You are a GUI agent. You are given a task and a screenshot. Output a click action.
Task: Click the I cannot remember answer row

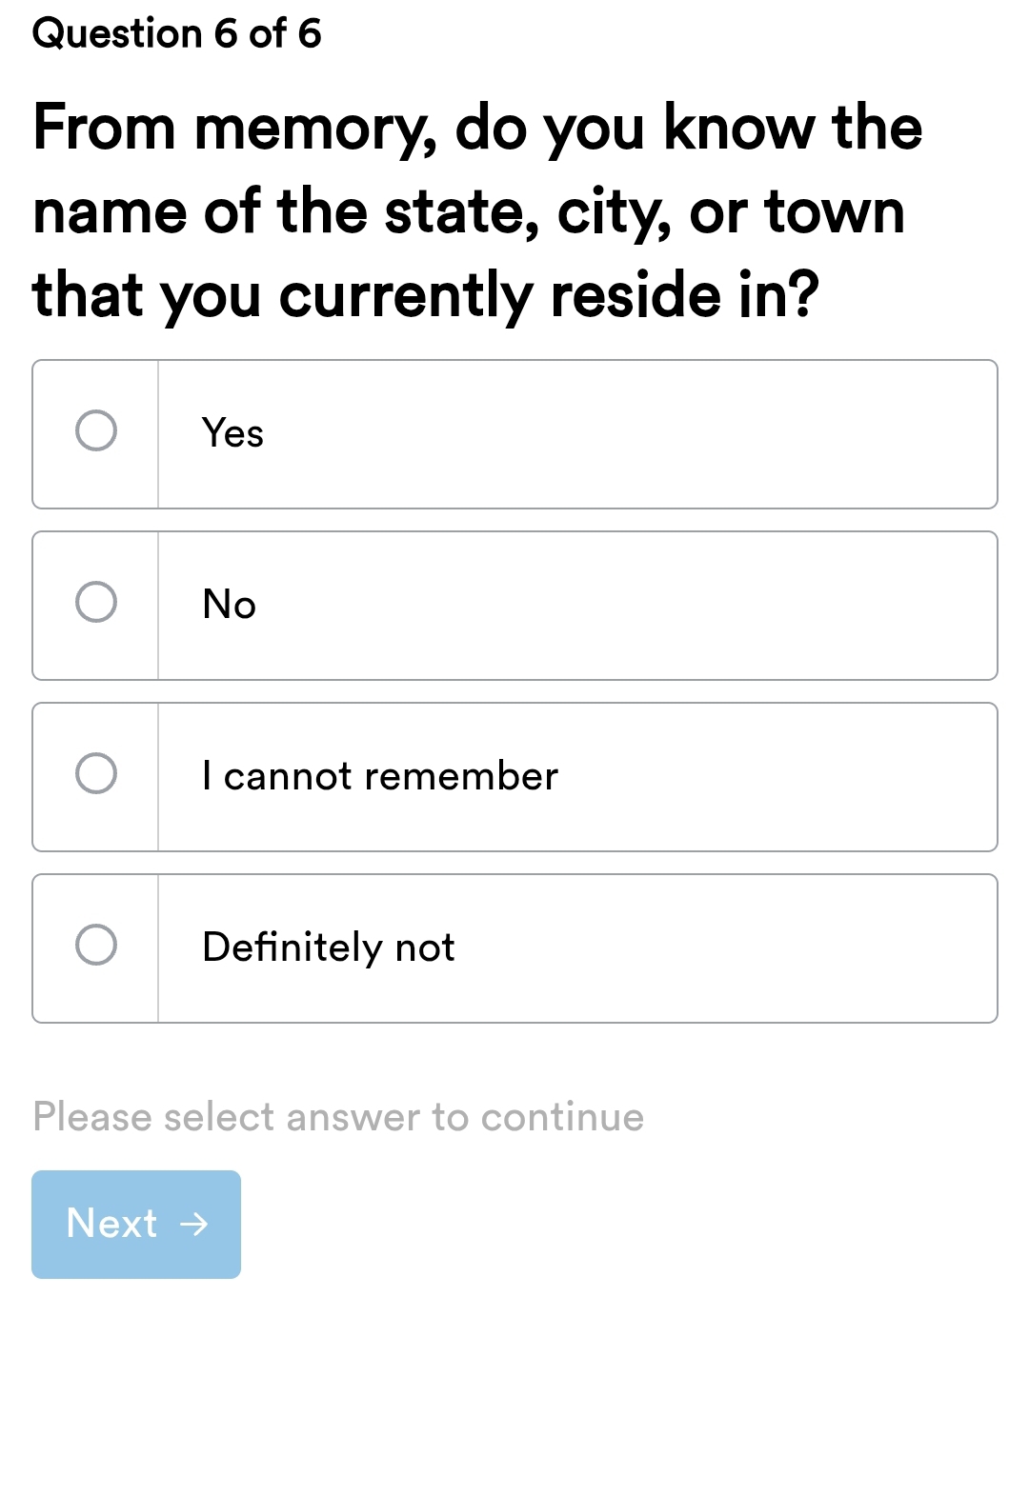pyautogui.click(x=514, y=774)
